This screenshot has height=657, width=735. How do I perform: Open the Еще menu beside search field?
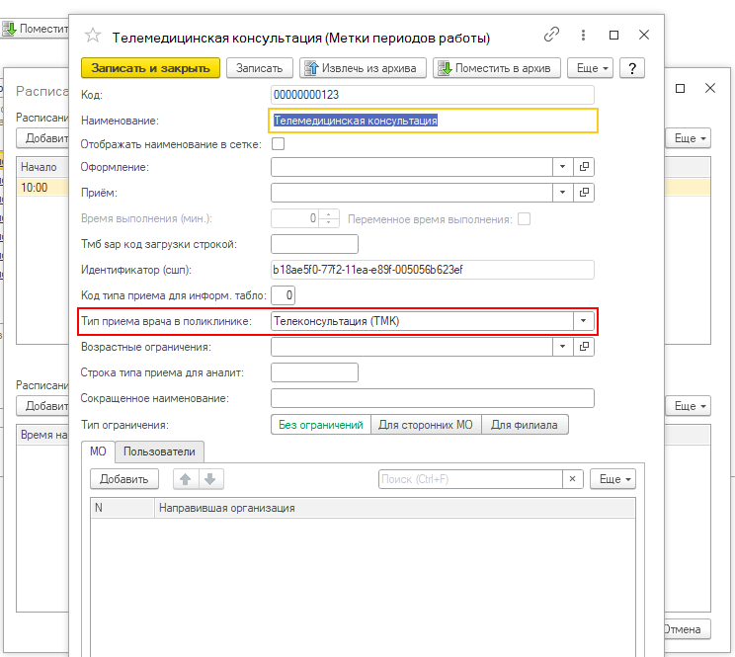tap(613, 479)
